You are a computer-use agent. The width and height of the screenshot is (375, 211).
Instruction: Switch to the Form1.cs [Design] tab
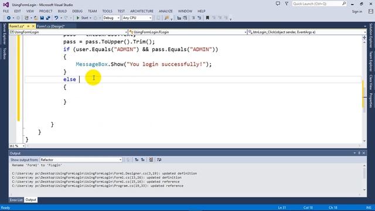click(51, 26)
